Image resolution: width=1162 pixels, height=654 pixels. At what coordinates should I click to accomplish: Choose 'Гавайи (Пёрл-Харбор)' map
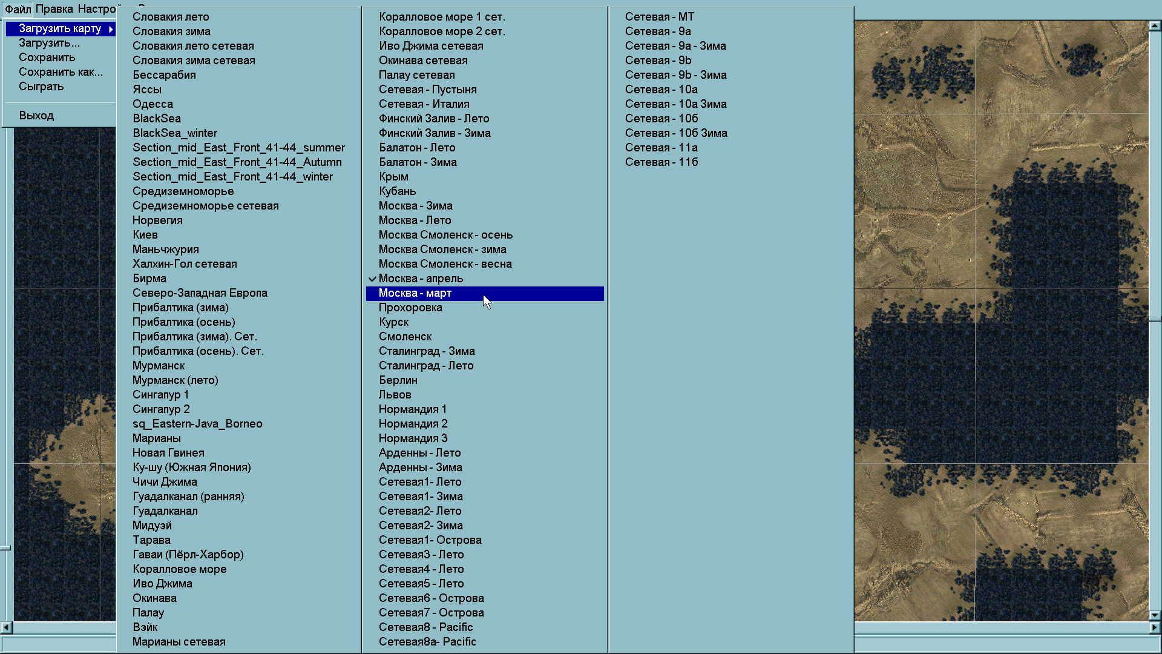188,555
